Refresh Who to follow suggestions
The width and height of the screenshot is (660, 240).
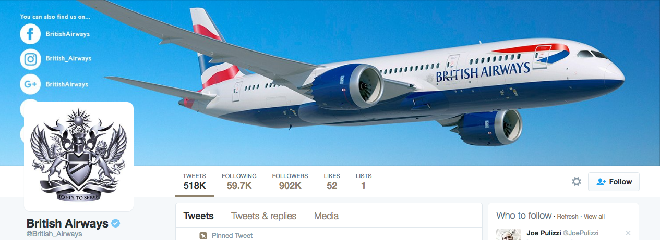pos(568,217)
